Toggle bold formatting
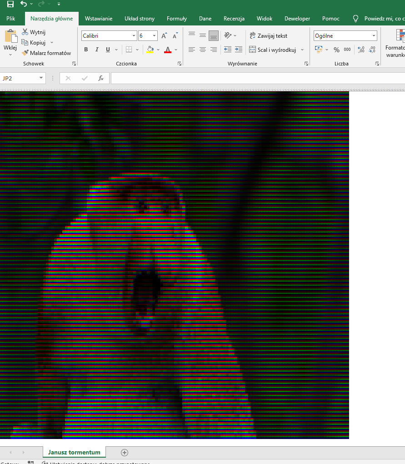 pos(86,50)
